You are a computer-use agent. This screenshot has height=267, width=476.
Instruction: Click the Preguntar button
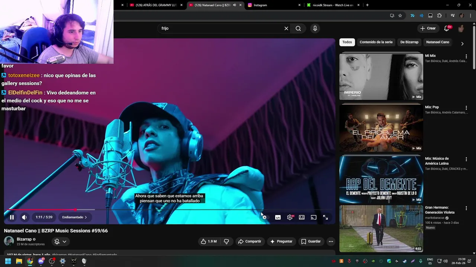[x=281, y=241]
